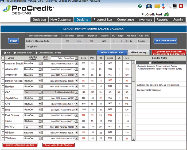The height and width of the screenshot is (150, 187).
Task: Open IHMVCU Fax submittal method dropdown
Action: coord(32,127)
